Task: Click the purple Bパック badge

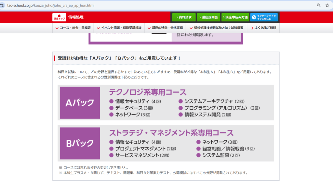Action: point(80,143)
